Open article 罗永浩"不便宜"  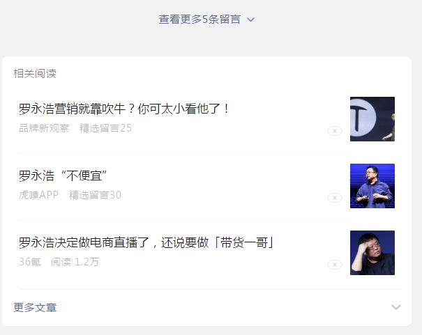point(63,176)
